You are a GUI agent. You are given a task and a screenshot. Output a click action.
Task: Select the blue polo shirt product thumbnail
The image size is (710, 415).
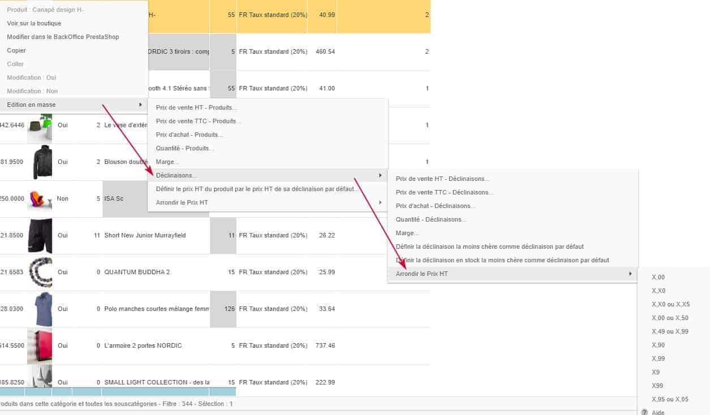(40, 309)
